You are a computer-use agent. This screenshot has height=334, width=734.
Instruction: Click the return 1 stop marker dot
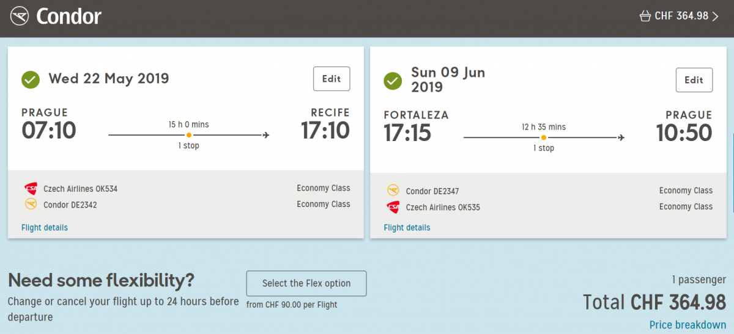pyautogui.click(x=543, y=137)
